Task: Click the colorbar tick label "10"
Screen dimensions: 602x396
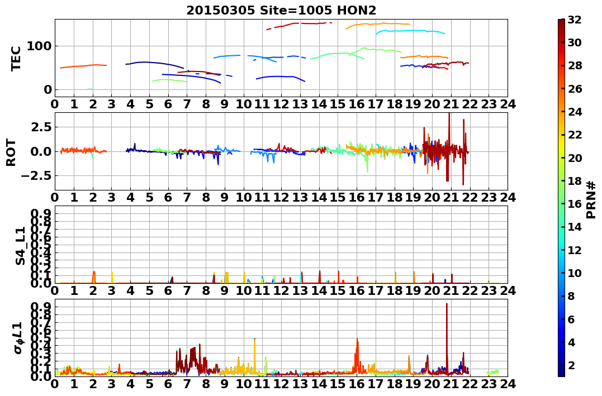Action: coord(575,273)
